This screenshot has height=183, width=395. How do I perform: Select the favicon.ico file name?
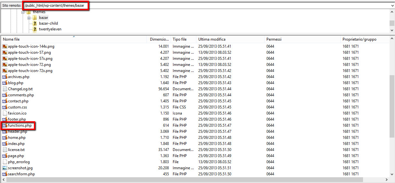(x=17, y=113)
